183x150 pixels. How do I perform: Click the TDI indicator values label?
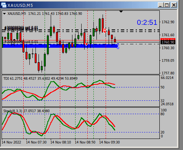40,79
